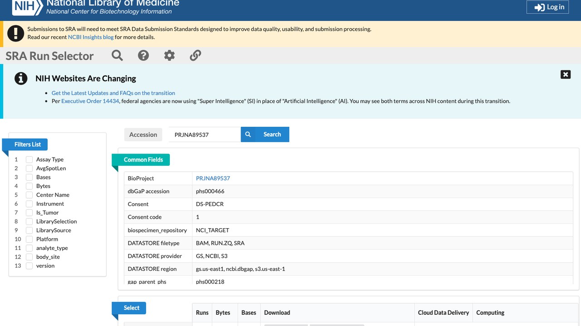581x326 pixels.
Task: Open the NCBI Insights blog link
Action: (x=91, y=37)
